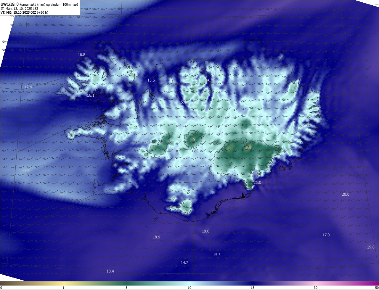Click the valid time line 'VT: Mið. 15.10.2025 00Z (+30 h)'

(25, 12)
